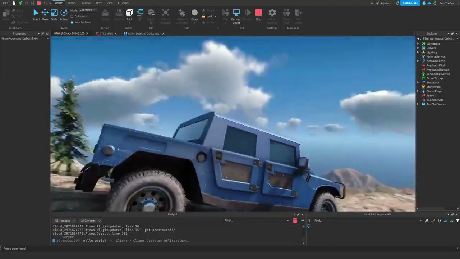Click the Filter Properties search field
This screenshot has height=259, width=460.
point(24,38)
